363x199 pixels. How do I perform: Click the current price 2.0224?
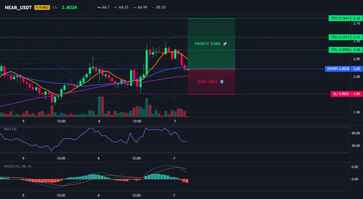pyautogui.click(x=70, y=7)
